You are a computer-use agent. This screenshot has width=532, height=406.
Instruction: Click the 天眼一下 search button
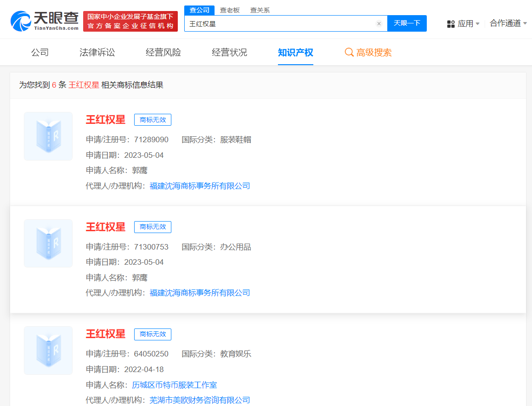pyautogui.click(x=407, y=23)
